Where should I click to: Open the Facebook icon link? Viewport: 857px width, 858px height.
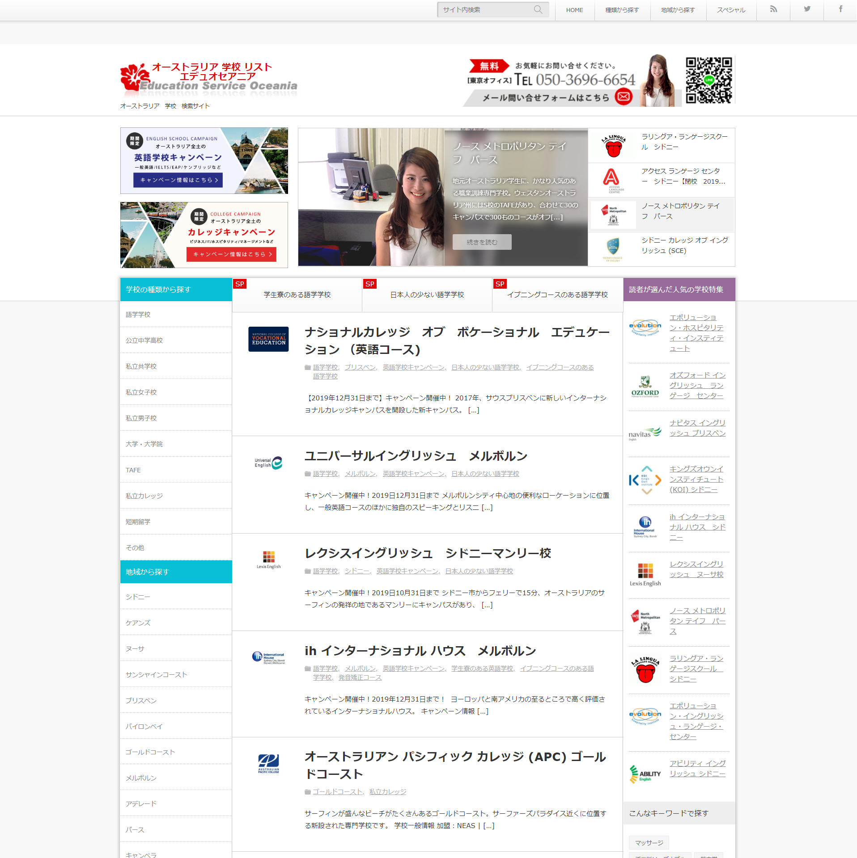coord(840,9)
